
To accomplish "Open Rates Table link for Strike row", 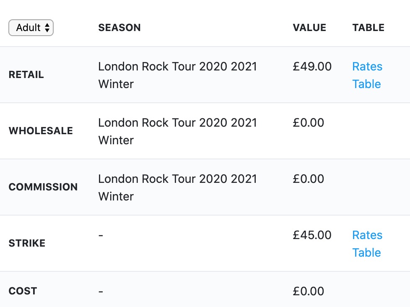I will (367, 244).
